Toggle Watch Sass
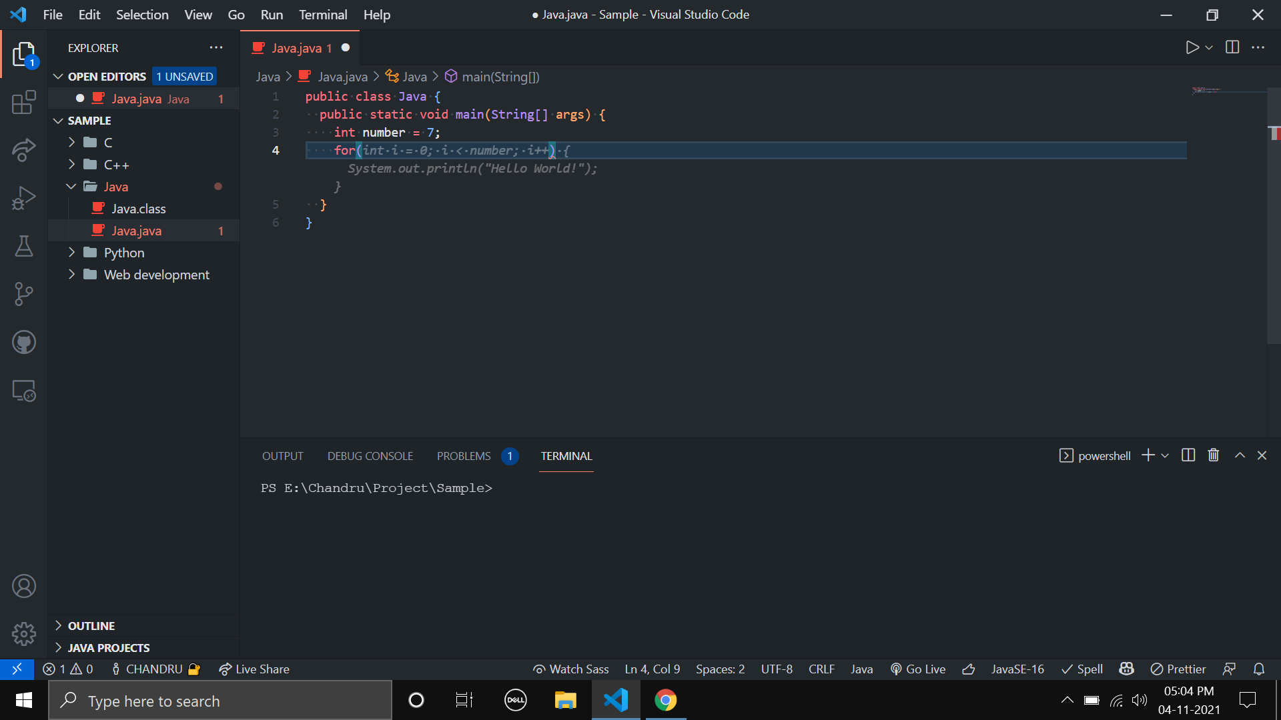 click(x=571, y=669)
